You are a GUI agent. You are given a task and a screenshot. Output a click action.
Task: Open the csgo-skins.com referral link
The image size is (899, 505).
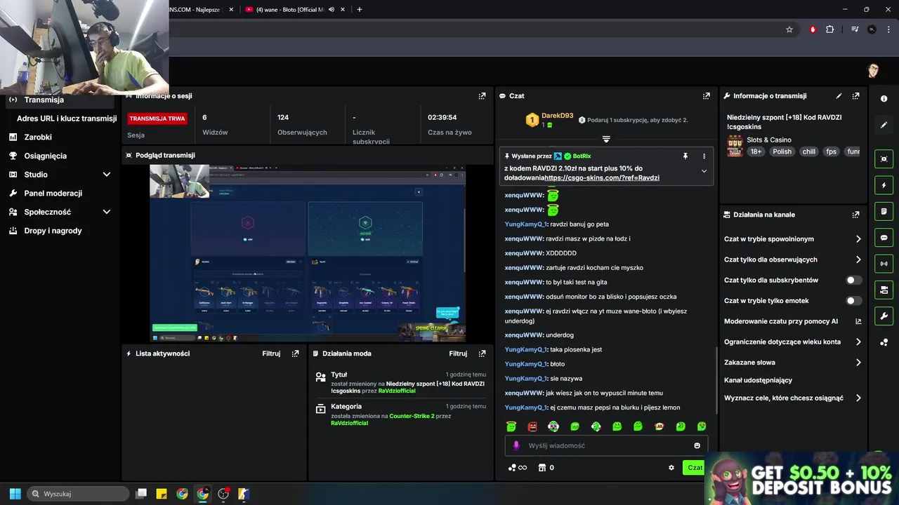pyautogui.click(x=602, y=178)
